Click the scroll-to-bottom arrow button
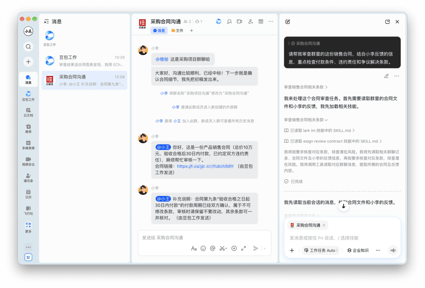The width and height of the screenshot is (425, 288). point(344,206)
